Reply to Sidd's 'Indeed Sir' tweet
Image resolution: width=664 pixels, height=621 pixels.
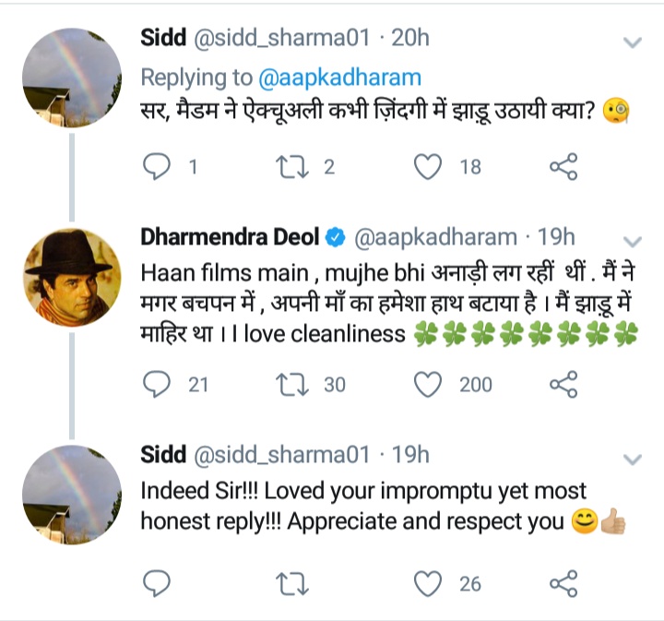(x=159, y=583)
